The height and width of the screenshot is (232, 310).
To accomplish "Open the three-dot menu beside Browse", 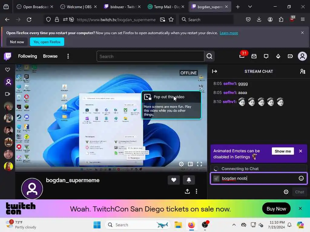I will [x=68, y=56].
